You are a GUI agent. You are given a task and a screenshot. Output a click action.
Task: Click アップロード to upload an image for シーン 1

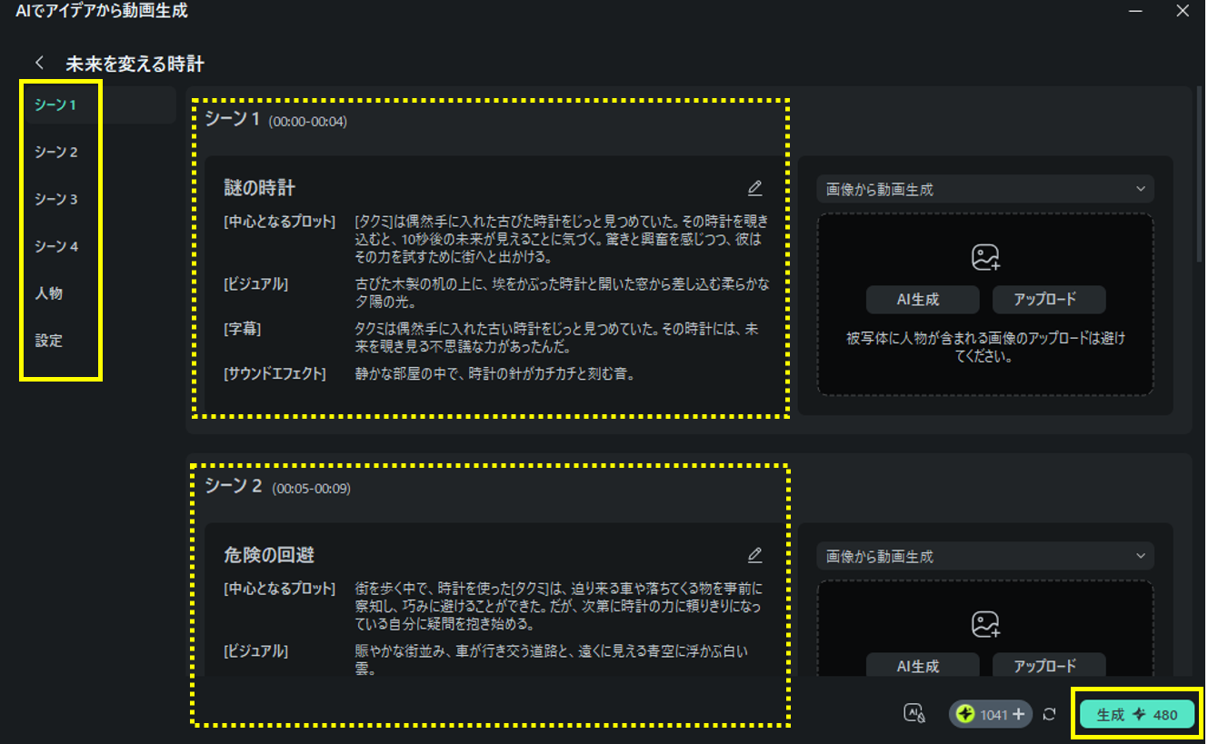click(x=1049, y=299)
